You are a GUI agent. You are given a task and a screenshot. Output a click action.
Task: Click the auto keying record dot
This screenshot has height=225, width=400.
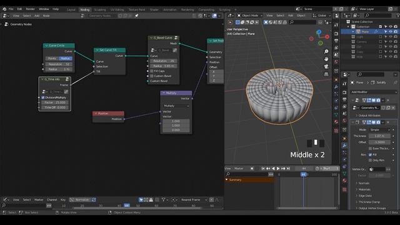[x=252, y=168]
